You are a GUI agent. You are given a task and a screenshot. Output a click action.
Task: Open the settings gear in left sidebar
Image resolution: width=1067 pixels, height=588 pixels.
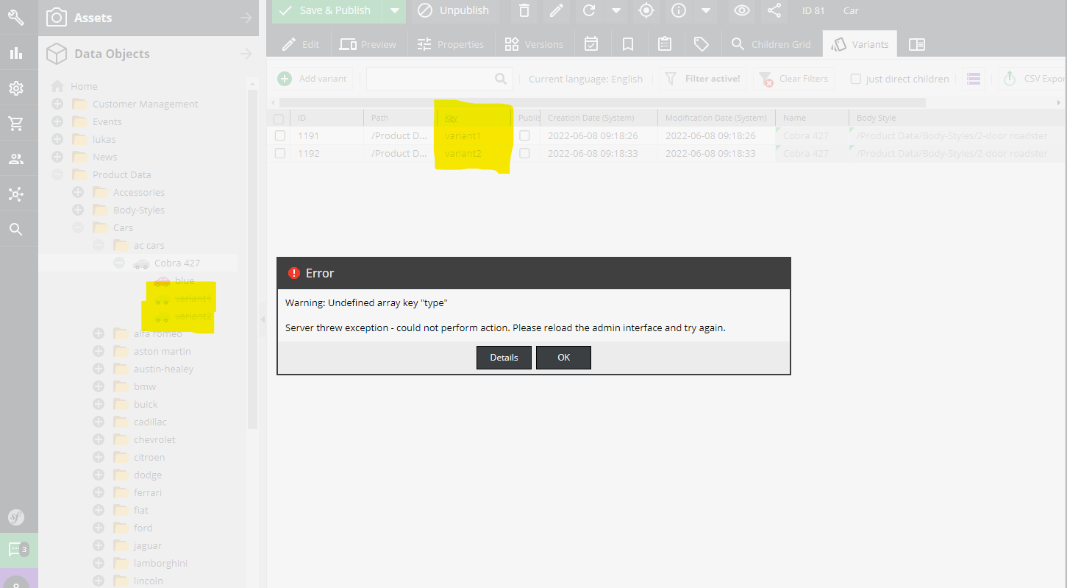click(x=16, y=88)
